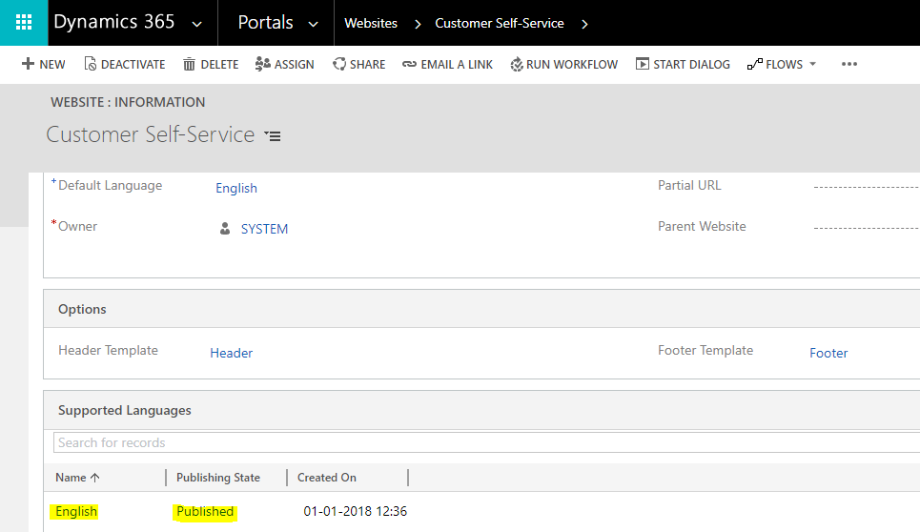
Task: Click the Options section heading
Action: (x=82, y=309)
